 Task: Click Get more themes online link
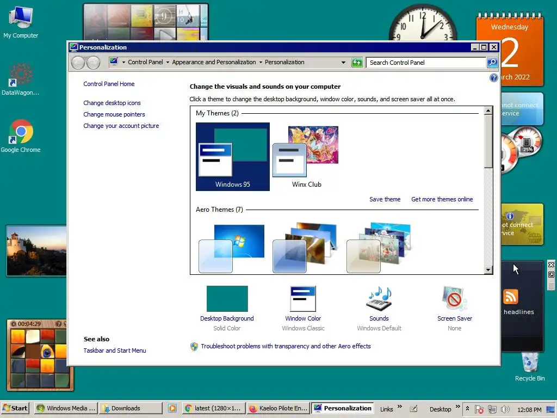[x=442, y=199]
